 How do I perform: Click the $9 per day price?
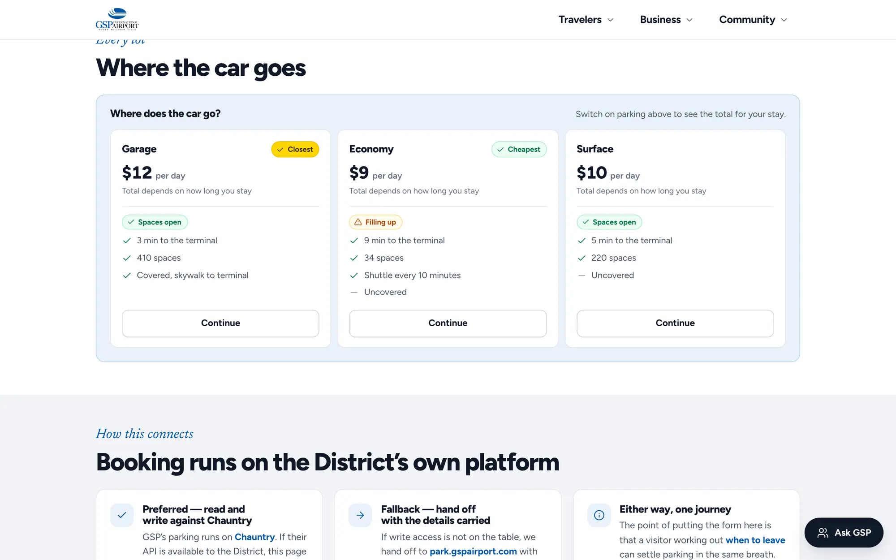point(375,173)
